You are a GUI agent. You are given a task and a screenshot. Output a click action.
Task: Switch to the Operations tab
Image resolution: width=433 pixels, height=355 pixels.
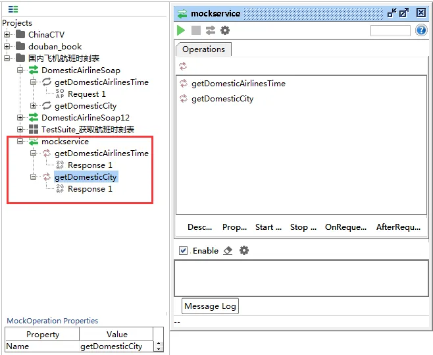pos(203,49)
